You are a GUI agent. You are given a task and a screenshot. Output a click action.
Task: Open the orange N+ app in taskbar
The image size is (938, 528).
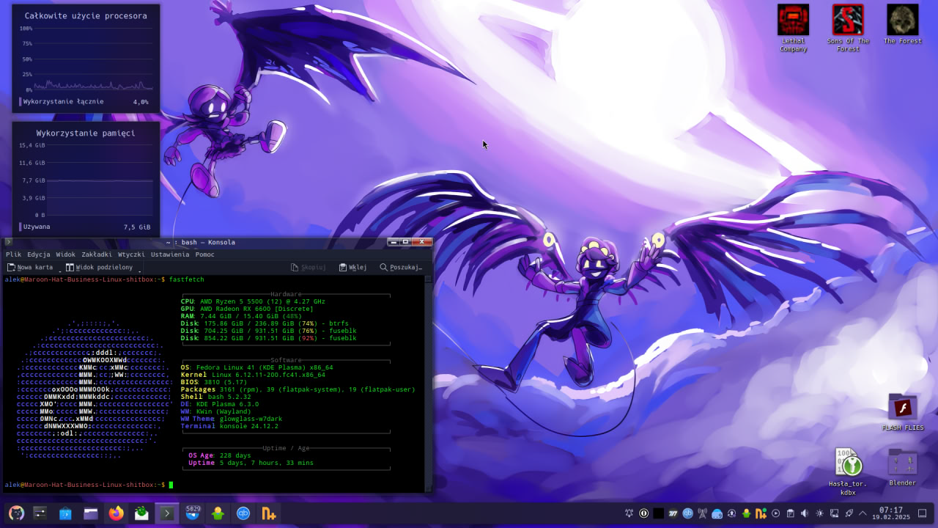tap(269, 513)
